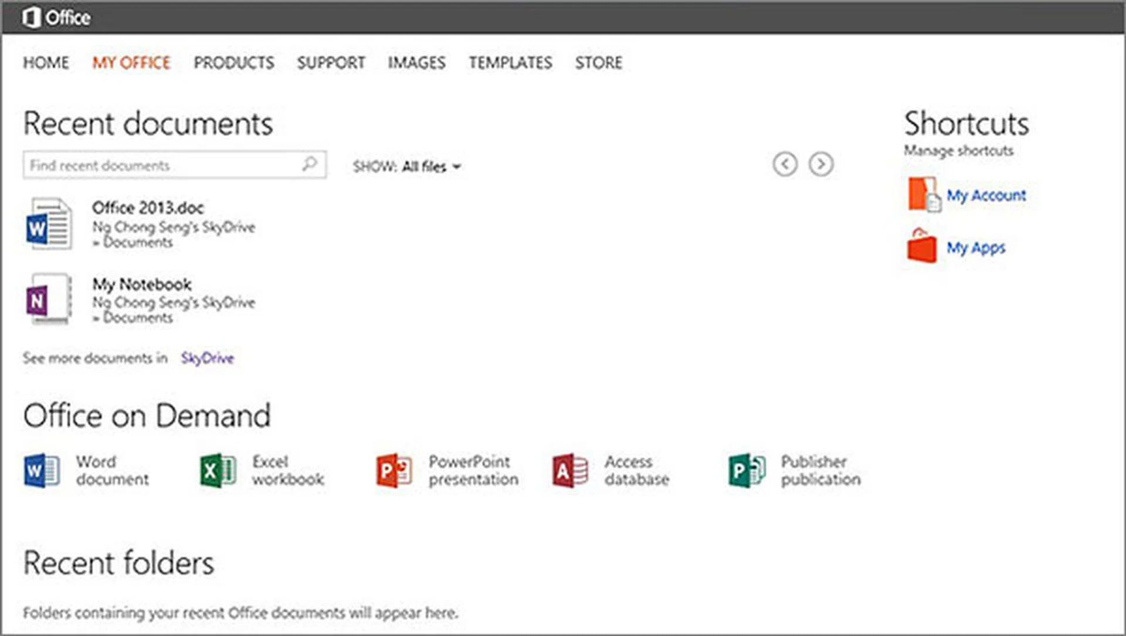1126x636 pixels.
Task: Launch Word document from Office on Demand
Action: coord(42,470)
